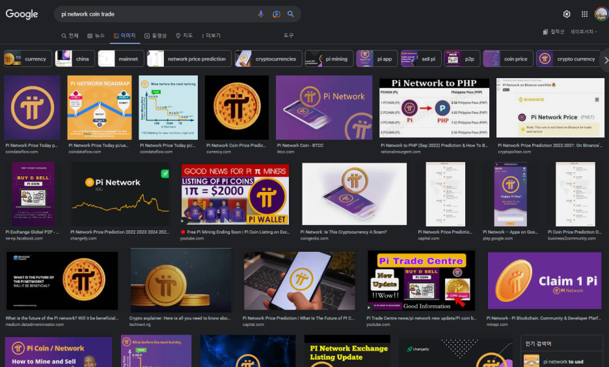Open the Binance Pi Network Price image
This screenshot has height=367, width=609.
pos(550,107)
